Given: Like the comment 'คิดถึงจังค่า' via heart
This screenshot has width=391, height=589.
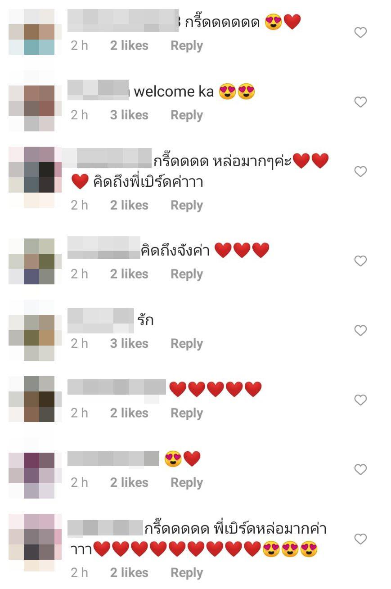Looking at the screenshot, I should 361,261.
